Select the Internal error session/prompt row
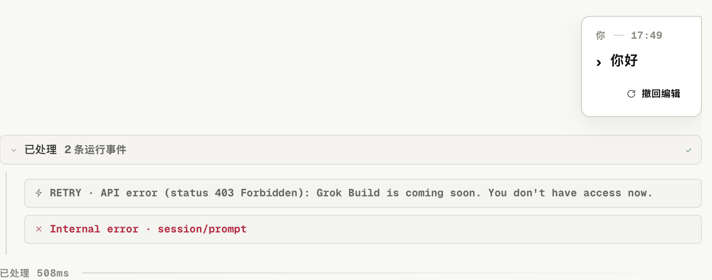 click(363, 229)
